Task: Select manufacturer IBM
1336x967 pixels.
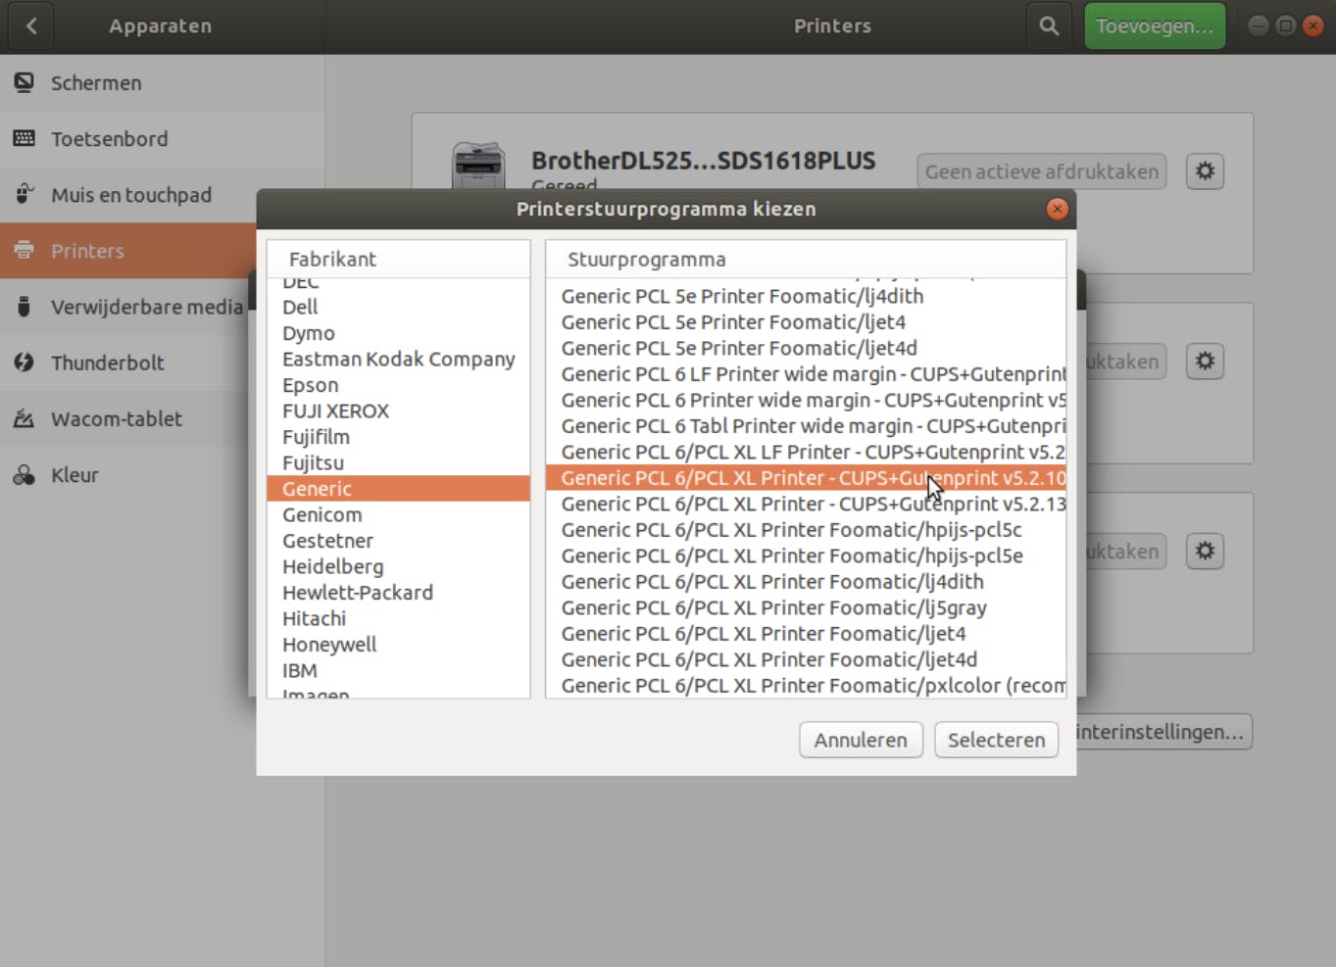Action: [398, 671]
